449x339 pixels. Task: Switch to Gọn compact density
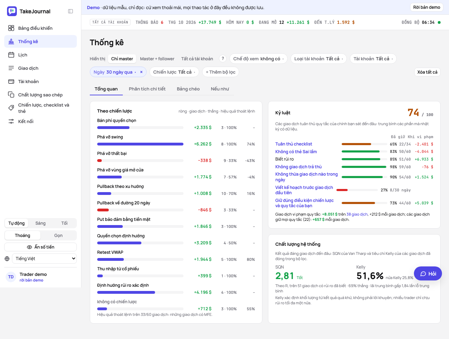(58, 236)
